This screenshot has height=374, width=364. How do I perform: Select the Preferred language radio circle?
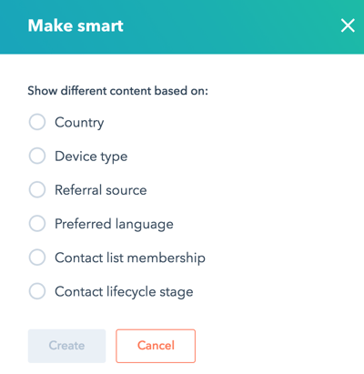(37, 224)
